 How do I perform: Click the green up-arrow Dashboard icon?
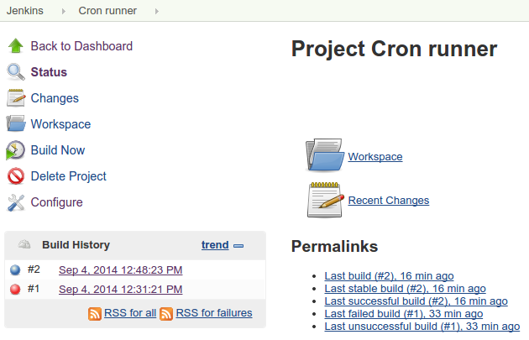point(15,46)
